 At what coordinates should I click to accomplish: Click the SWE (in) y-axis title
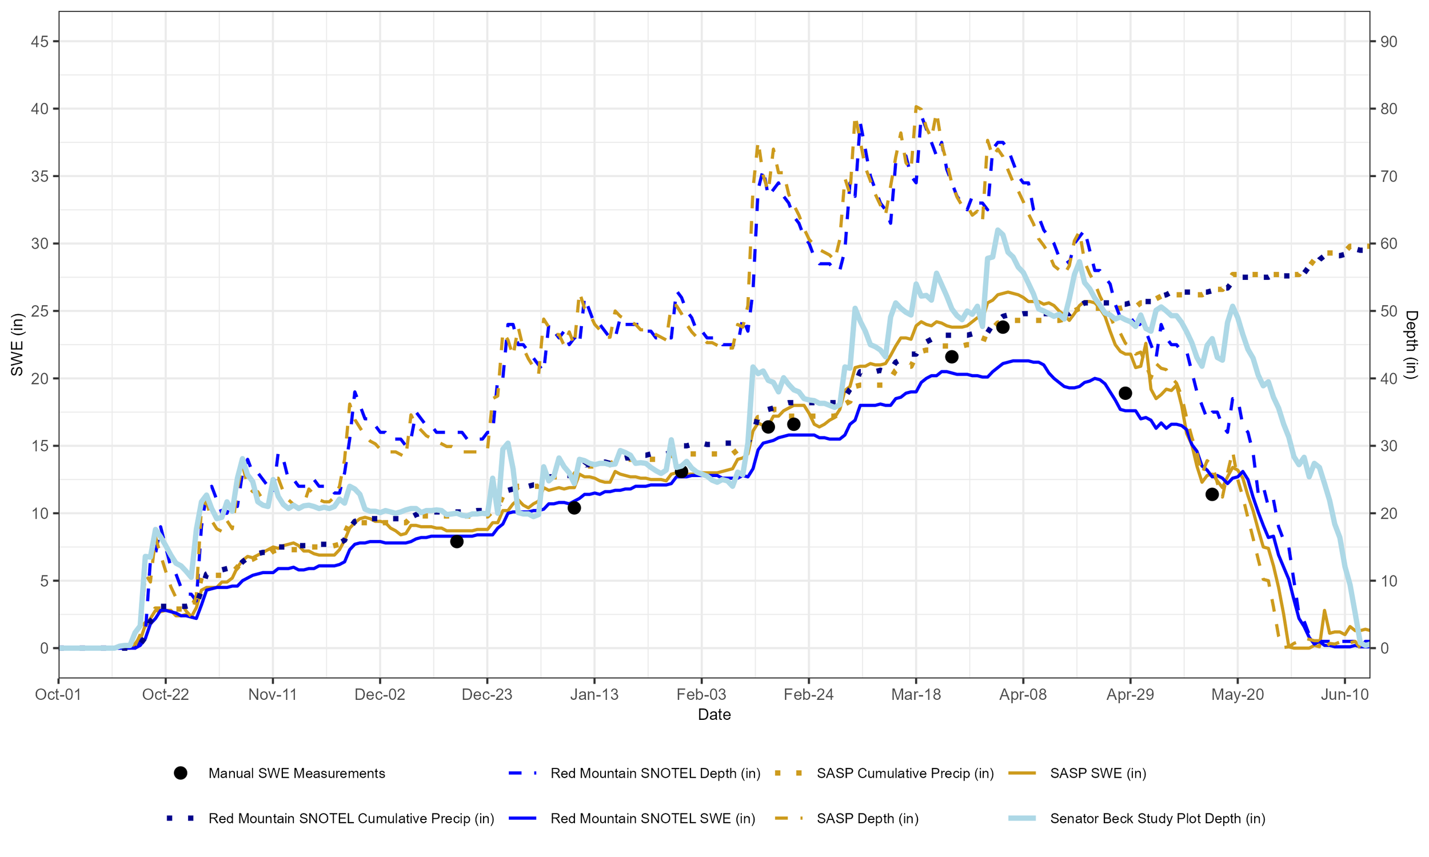[x=17, y=344]
